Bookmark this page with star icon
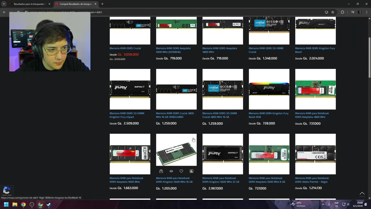371x209 pixels. 333,12
